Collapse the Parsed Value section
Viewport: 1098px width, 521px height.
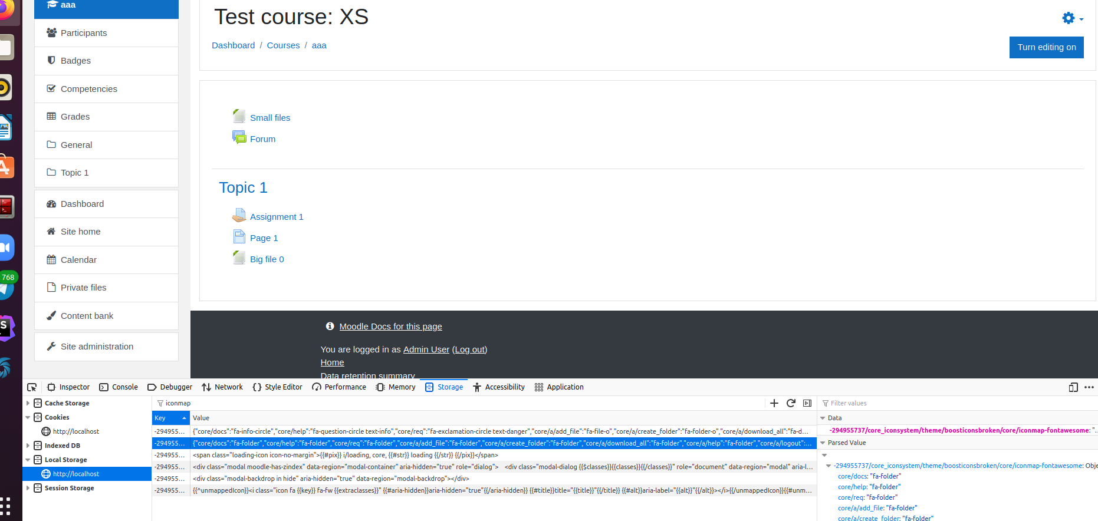point(823,443)
